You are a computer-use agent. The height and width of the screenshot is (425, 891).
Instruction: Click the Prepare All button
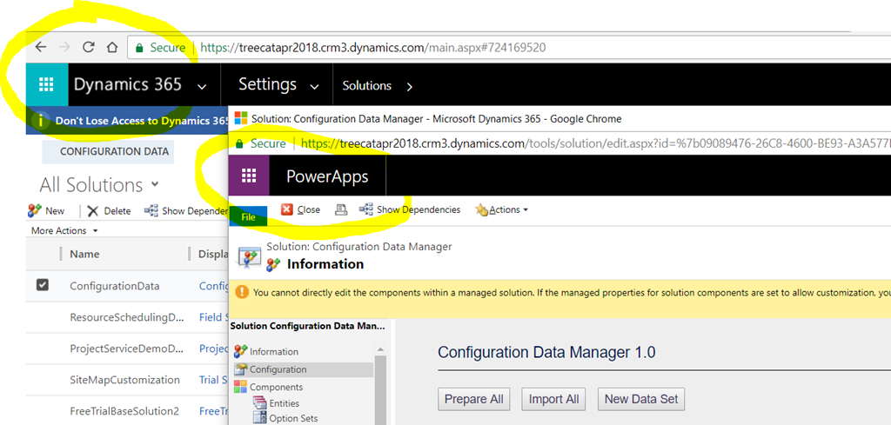[x=474, y=399]
